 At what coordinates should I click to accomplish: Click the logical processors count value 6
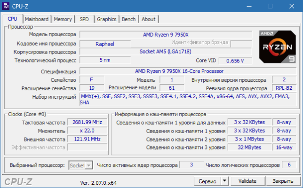pos(289,164)
